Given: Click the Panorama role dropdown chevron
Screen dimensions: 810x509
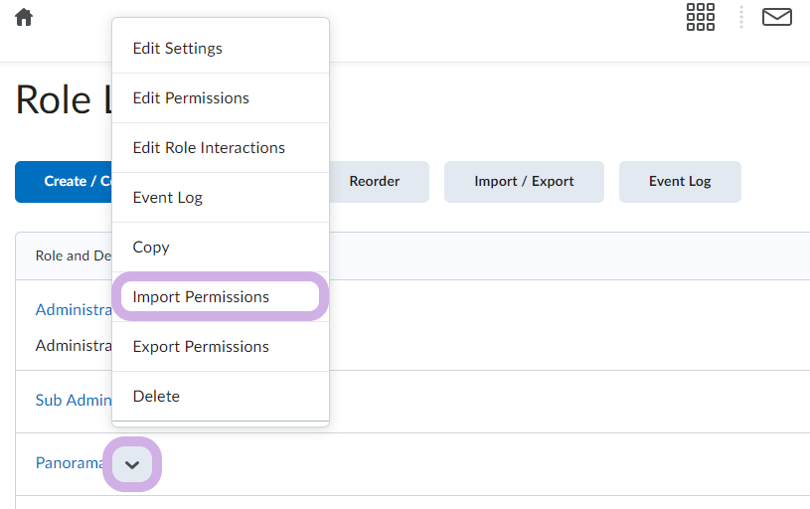Looking at the screenshot, I should 132,464.
